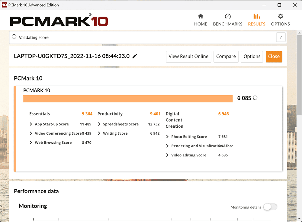Expand the Writing Score row

coord(99,133)
